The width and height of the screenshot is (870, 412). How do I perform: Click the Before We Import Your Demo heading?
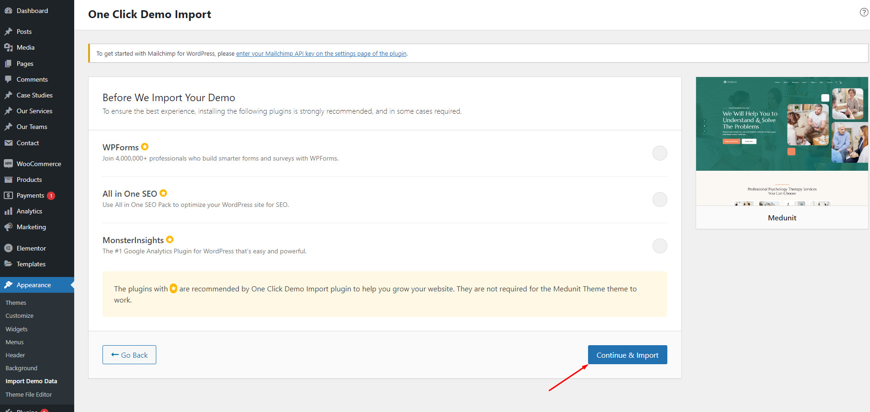coord(169,97)
